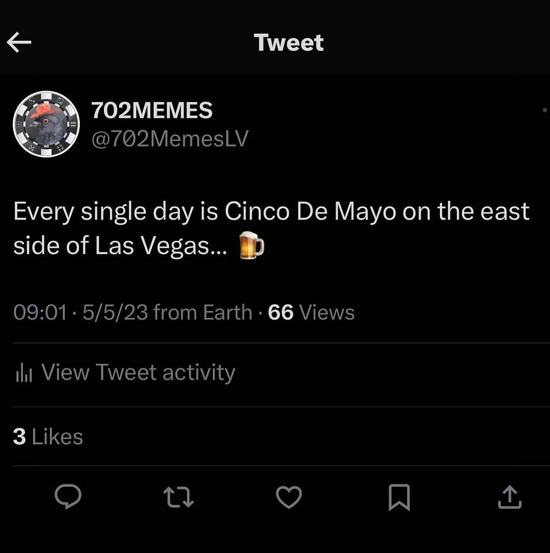This screenshot has height=553, width=550.
Task: Bookmark this tweet
Action: click(x=399, y=497)
